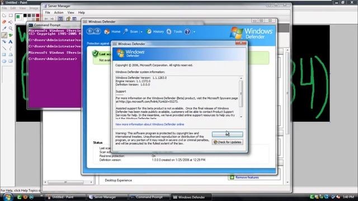358x201 pixels.
Task: Click Server Manager toolbar back arrow
Action: 46,18
